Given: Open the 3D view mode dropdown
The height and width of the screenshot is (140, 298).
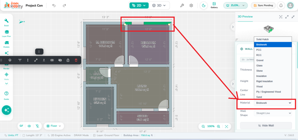Looking at the screenshot, I should 159,6.
